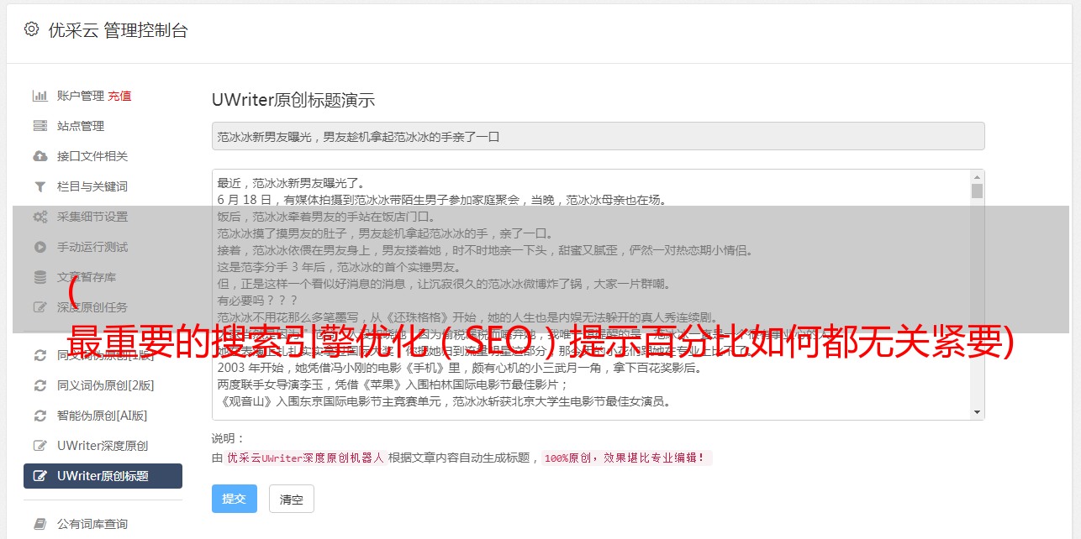Click the 清空 clear button

coord(291,499)
